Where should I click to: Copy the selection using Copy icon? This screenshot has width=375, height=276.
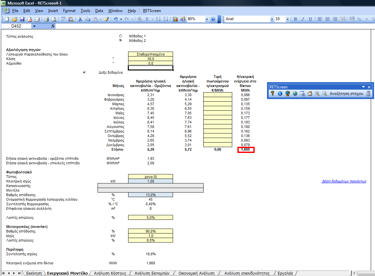tap(88, 19)
